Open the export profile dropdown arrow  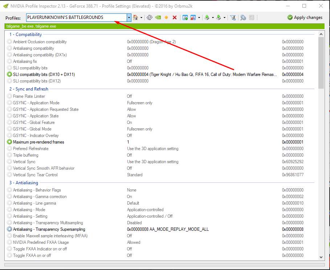[x=213, y=18]
